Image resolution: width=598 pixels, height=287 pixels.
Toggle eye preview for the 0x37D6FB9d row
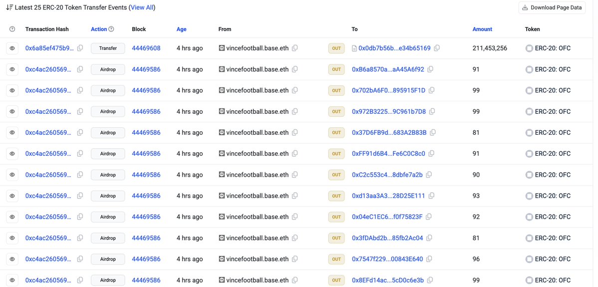pos(12,132)
